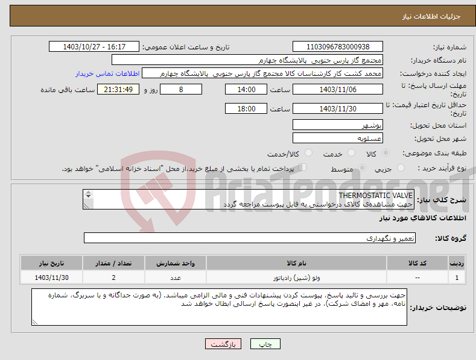Viewport: 476px width, 360px height.
Task: Select the متوسط purchase type radio
Action: click(x=362, y=167)
